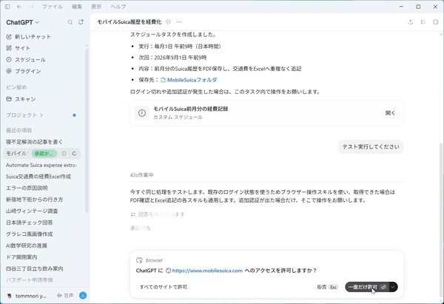This screenshot has width=444, height=304.
Task: Click the sidebar vertical scrollbar
Action: coord(87,130)
